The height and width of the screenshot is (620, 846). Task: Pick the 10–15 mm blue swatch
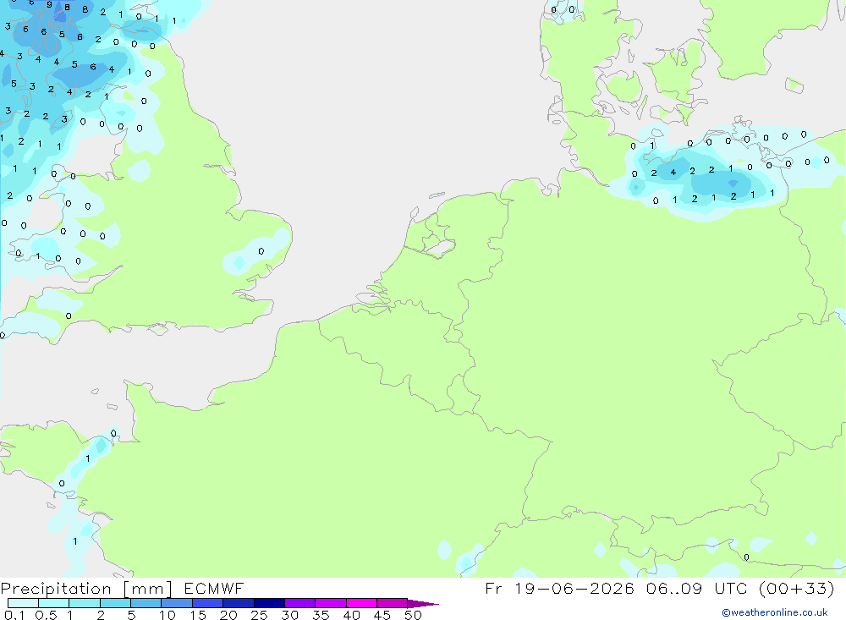point(177,603)
